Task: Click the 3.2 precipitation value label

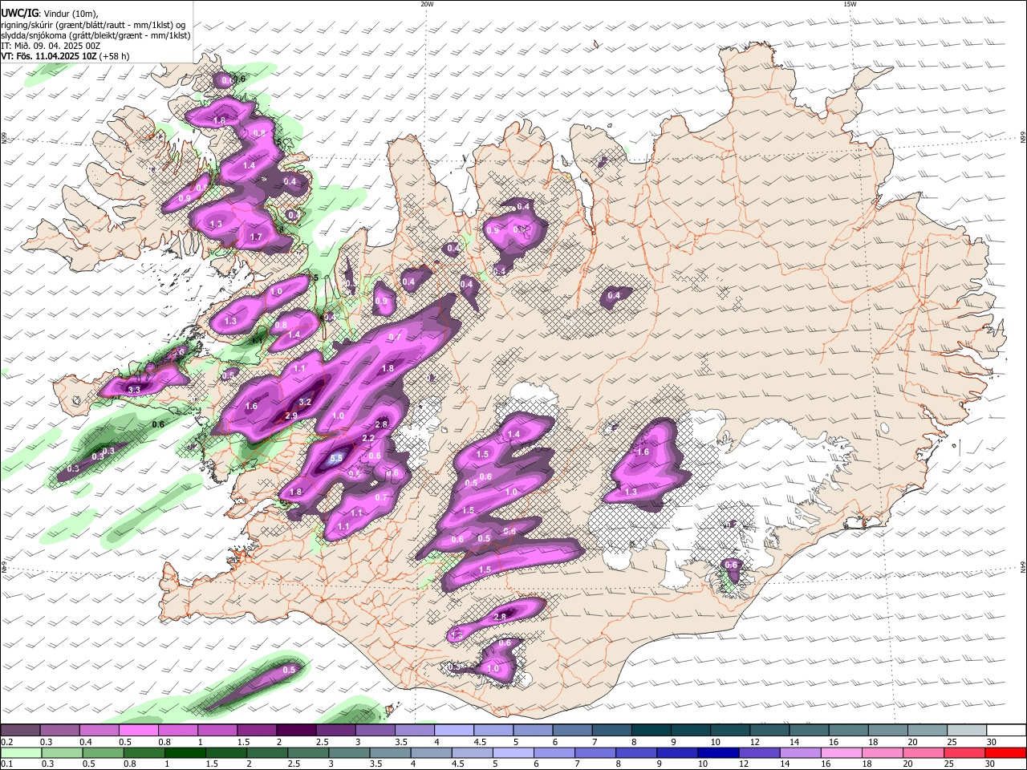Action: (305, 402)
